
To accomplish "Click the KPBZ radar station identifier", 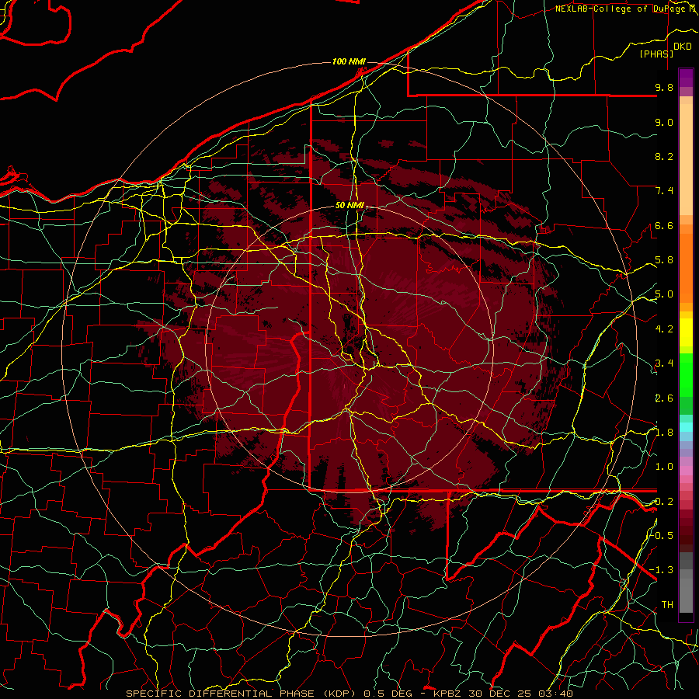I will click(448, 694).
